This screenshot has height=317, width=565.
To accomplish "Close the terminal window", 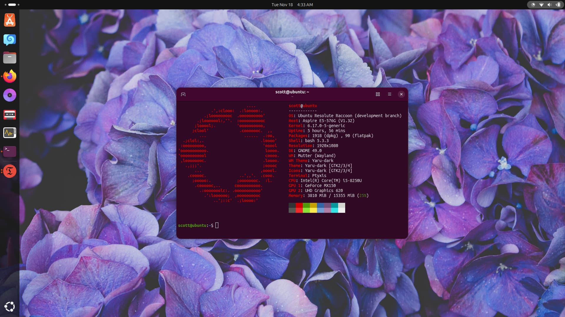I will (x=401, y=94).
